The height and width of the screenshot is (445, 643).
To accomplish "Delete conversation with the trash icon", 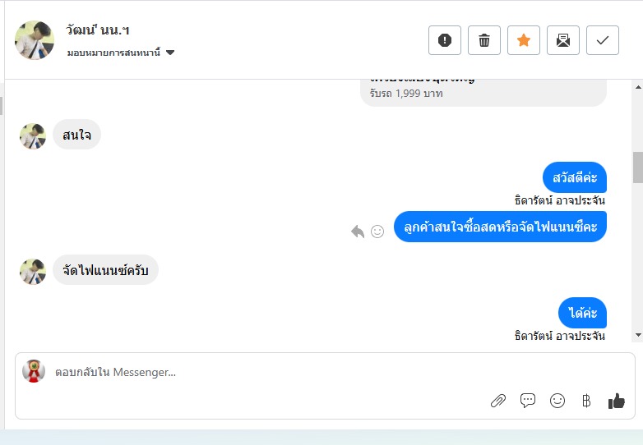I will 484,40.
